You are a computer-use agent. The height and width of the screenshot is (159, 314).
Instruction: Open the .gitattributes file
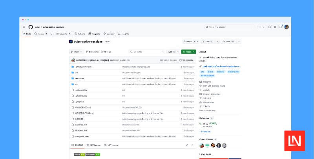[x=81, y=96]
